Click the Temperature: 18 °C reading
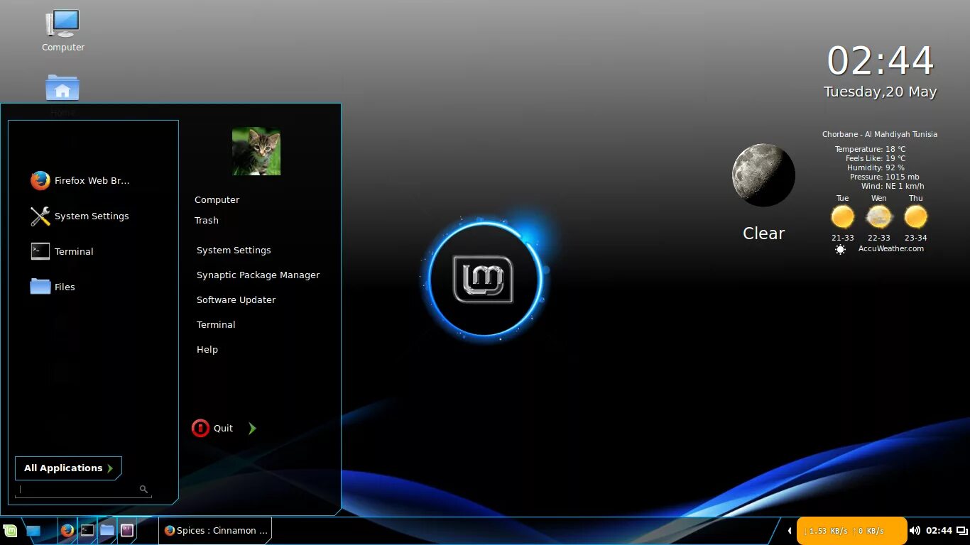The image size is (970, 545). (870, 149)
